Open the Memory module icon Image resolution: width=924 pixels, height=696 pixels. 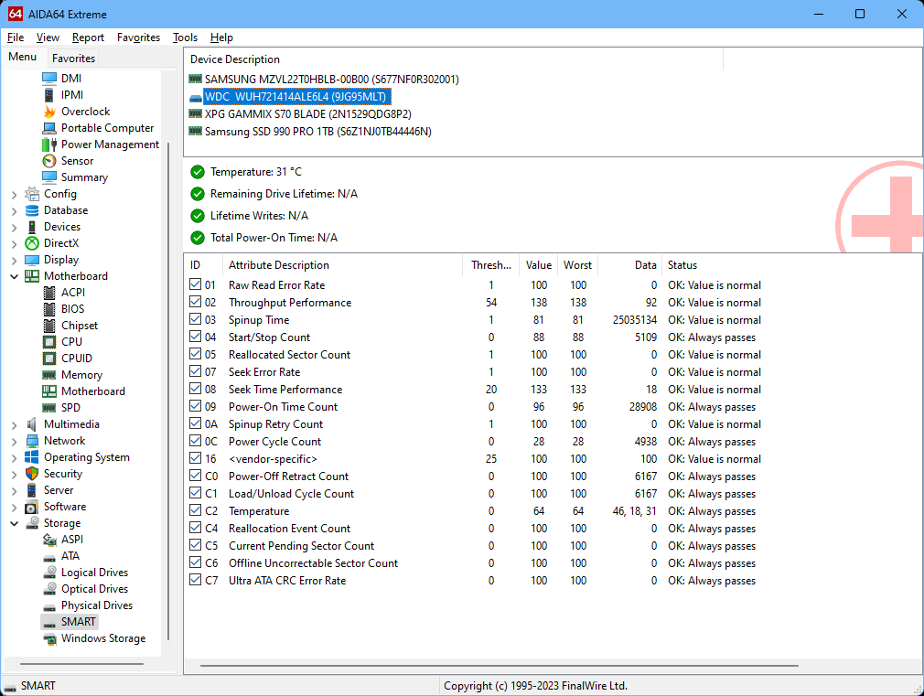point(49,375)
